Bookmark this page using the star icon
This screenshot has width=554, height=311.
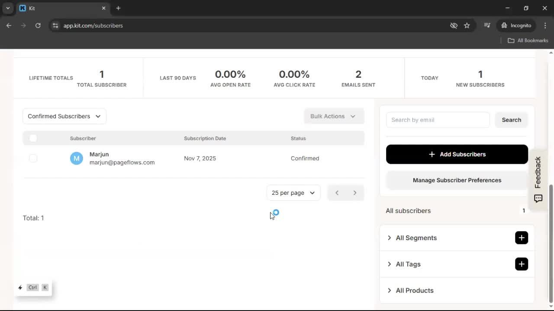[x=467, y=25]
